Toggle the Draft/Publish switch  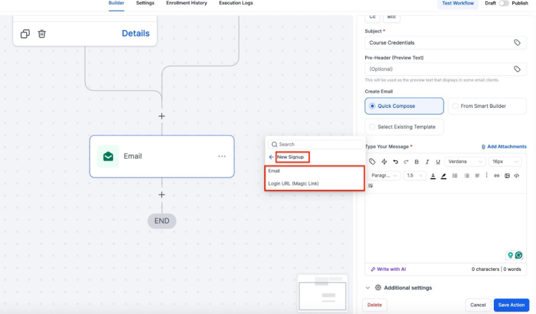coord(503,3)
